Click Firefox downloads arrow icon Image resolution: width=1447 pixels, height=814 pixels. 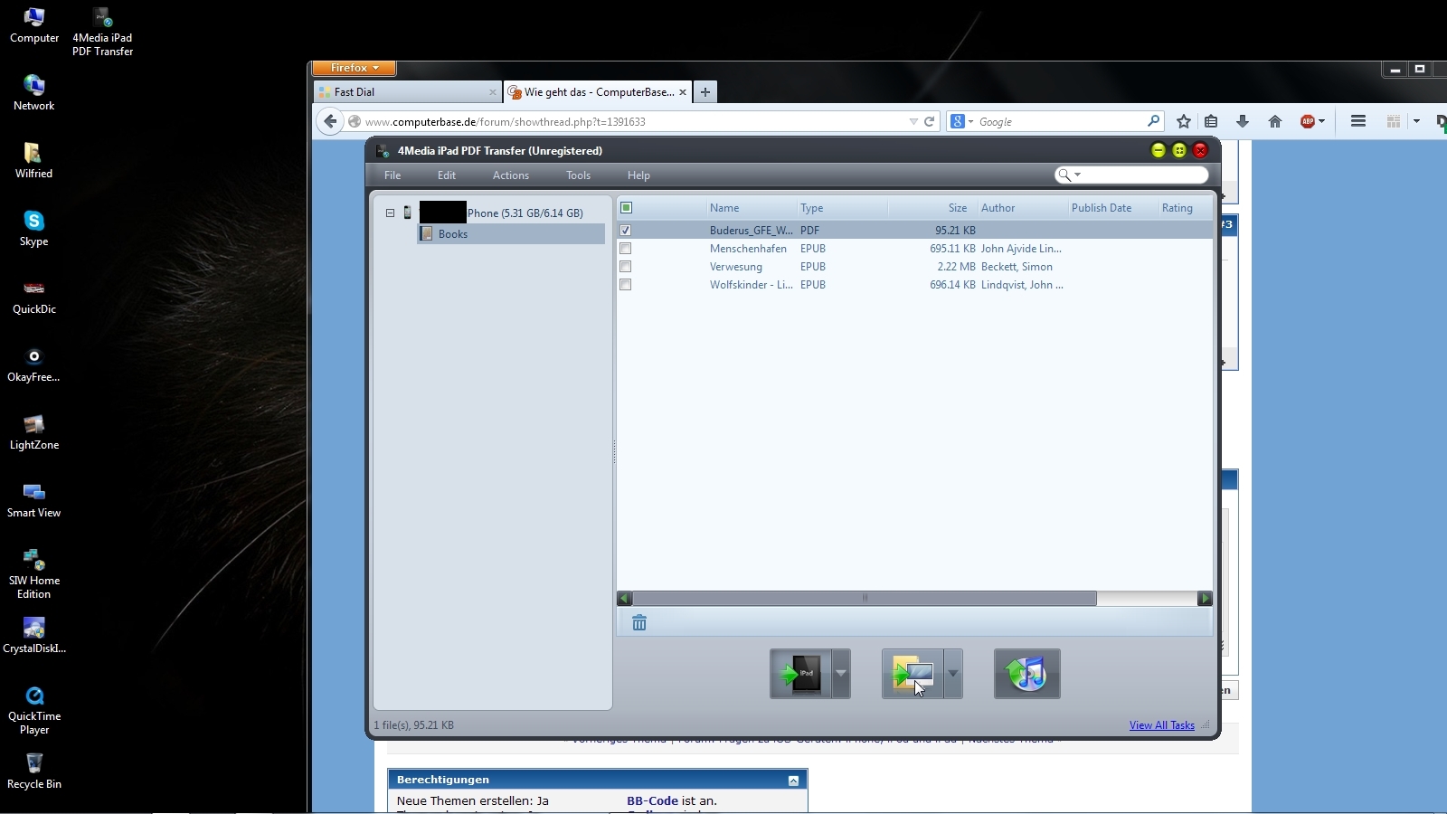tap(1243, 121)
